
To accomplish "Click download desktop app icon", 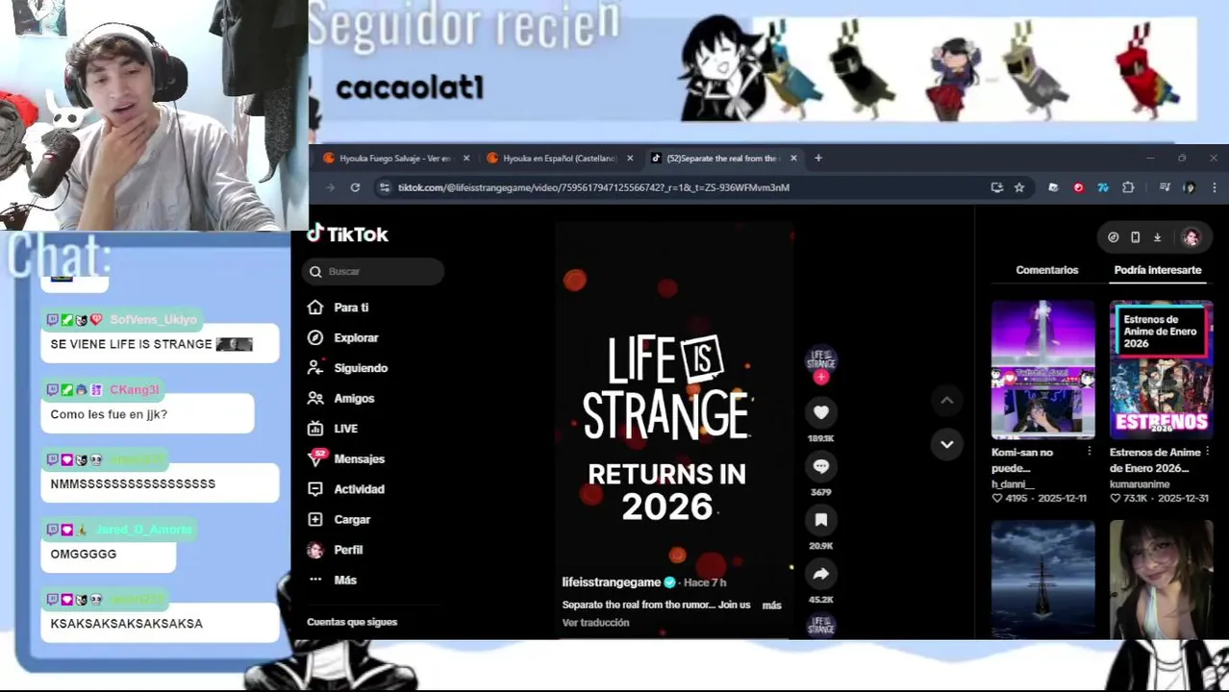I will (x=1157, y=237).
